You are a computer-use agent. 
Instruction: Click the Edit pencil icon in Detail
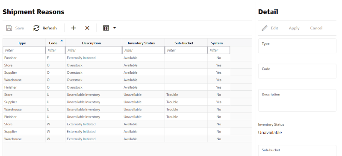click(265, 28)
